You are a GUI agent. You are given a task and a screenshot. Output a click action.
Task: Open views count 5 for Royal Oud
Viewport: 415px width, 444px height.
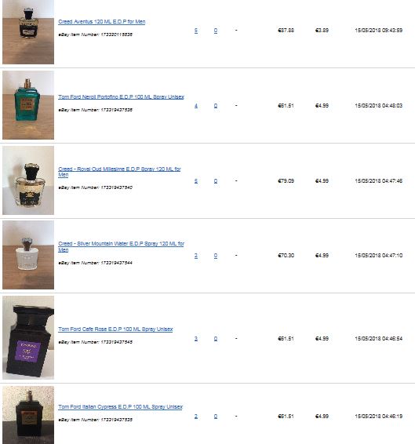(x=196, y=181)
